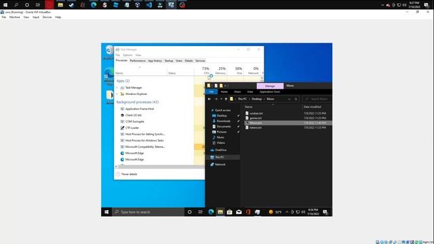Open Documents in the navigation pane
The image size is (434, 244).
tap(223, 127)
